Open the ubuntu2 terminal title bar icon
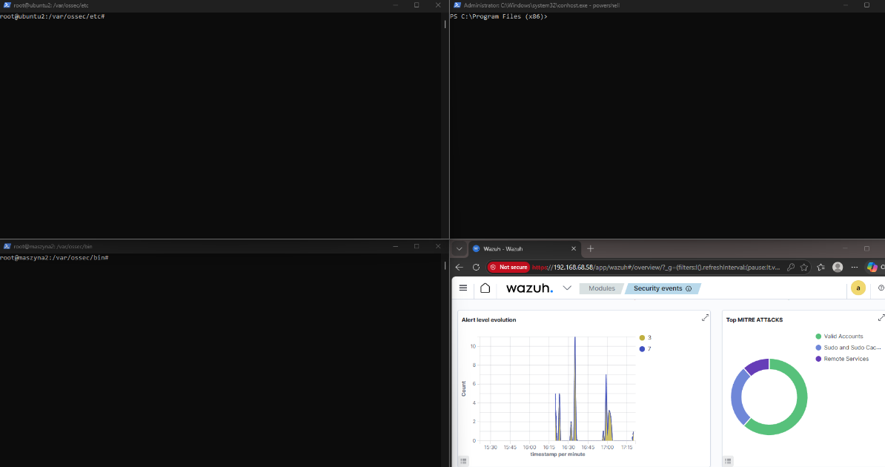This screenshot has height=467, width=885. pos(7,5)
